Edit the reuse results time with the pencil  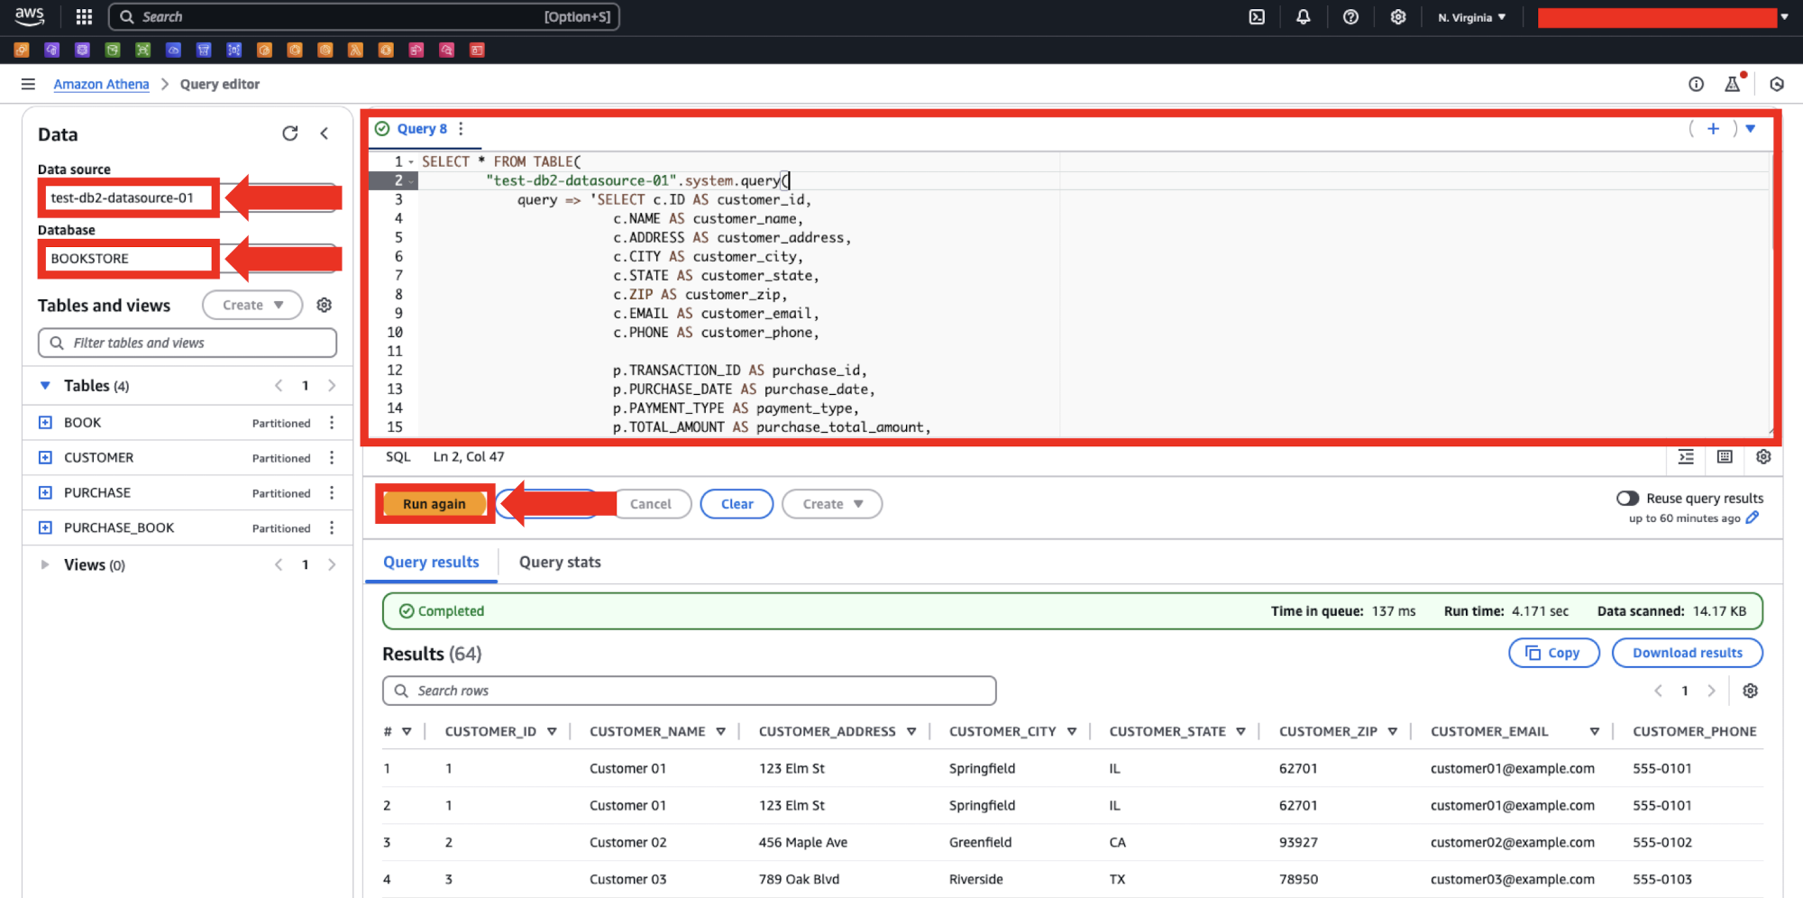1753,518
